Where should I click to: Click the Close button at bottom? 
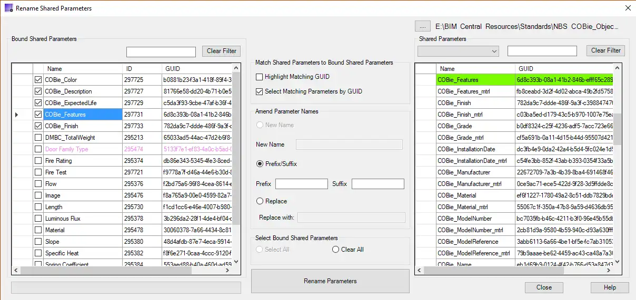pyautogui.click(x=544, y=287)
